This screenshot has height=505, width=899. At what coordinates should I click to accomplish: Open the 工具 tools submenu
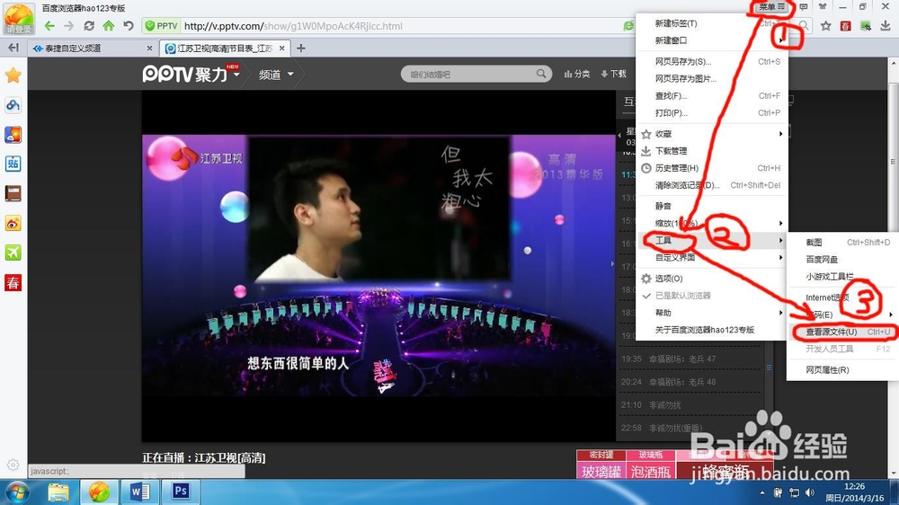click(x=712, y=241)
